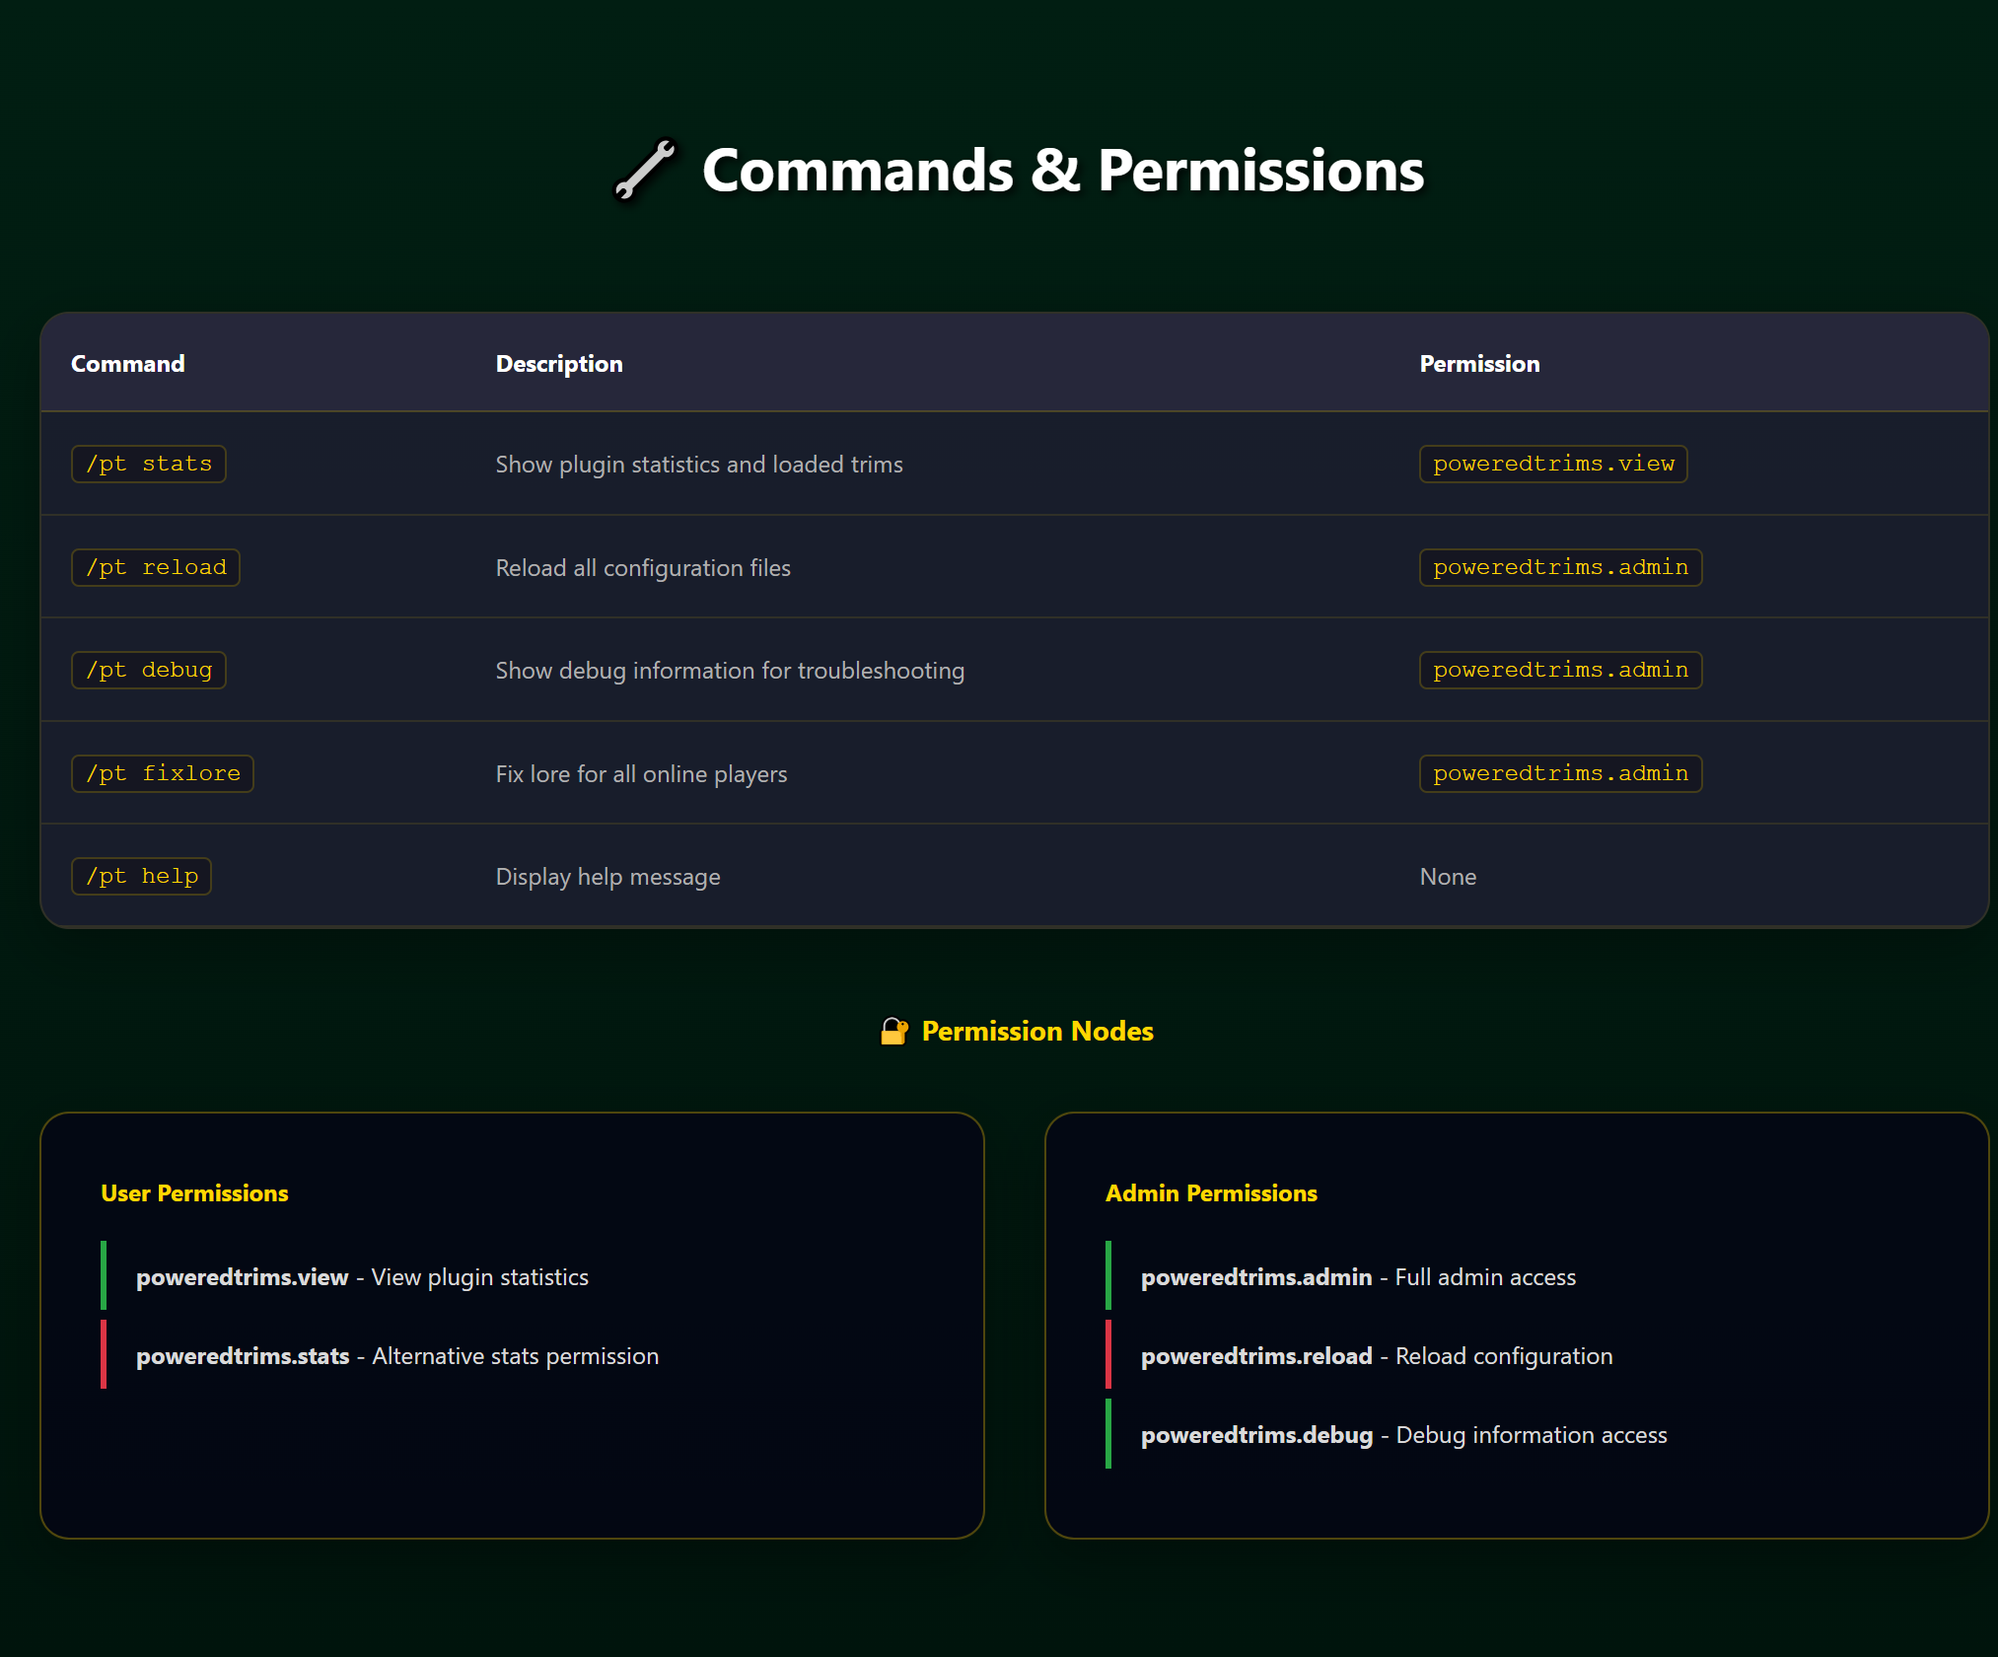Click the Admin Permissions card title
Image resolution: width=1998 pixels, height=1657 pixels.
tap(1211, 1193)
